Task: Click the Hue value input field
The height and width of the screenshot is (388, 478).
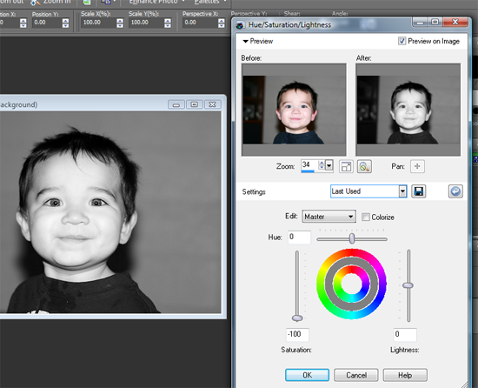Action: pyautogui.click(x=299, y=237)
